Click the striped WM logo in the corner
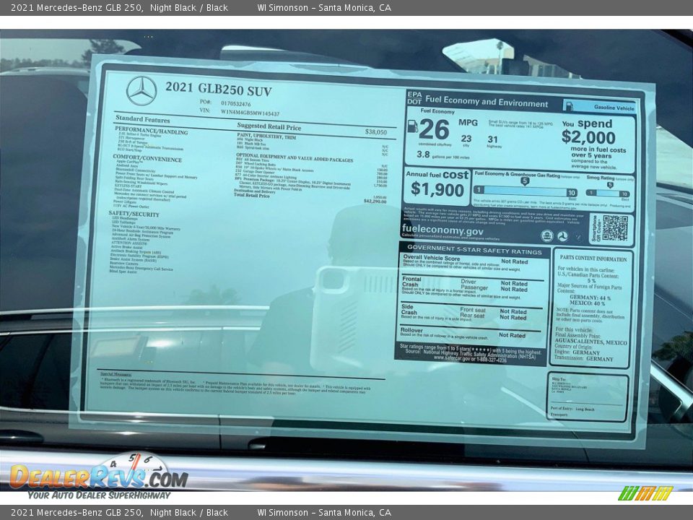Screen dimensions: 693x520 [645, 493]
